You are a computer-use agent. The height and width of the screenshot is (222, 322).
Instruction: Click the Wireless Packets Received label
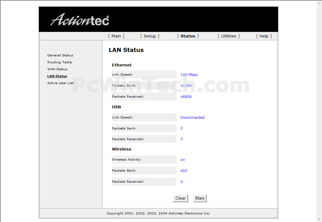point(128,182)
